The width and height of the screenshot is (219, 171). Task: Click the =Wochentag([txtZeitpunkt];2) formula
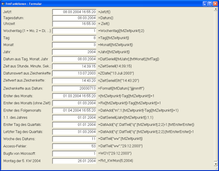click(x=121, y=31)
